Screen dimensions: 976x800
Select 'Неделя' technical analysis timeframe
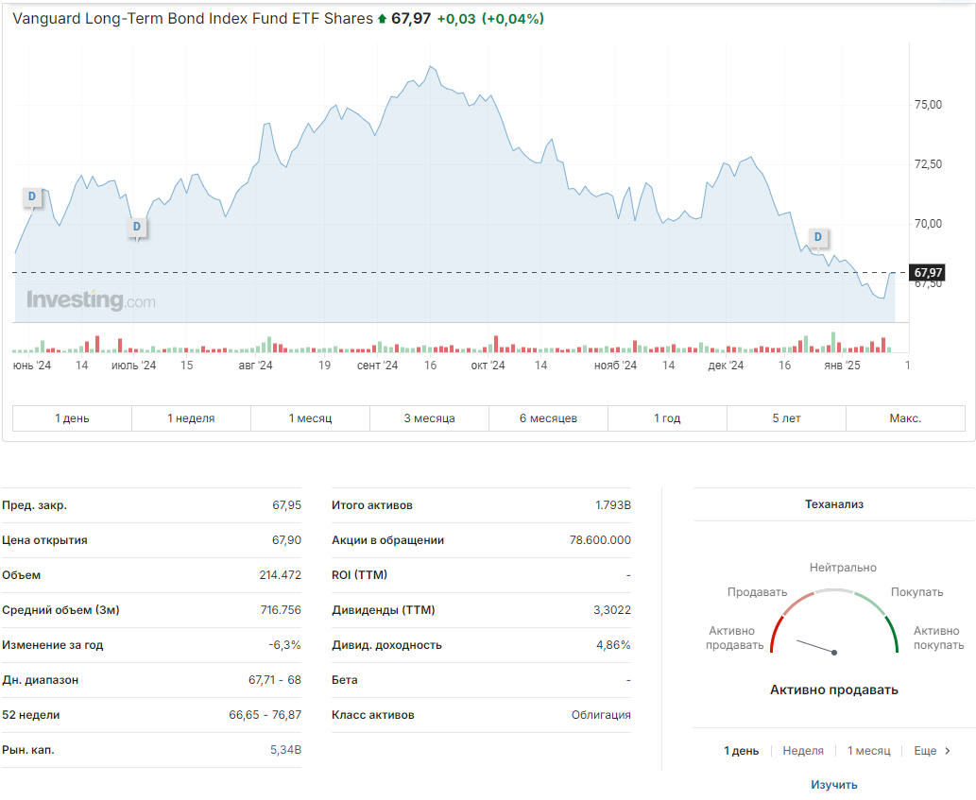coord(803,751)
